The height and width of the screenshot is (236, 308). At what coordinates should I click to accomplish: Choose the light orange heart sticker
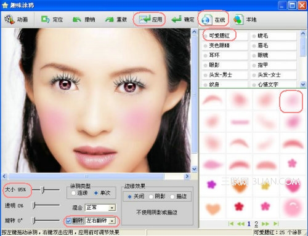tap(213, 208)
